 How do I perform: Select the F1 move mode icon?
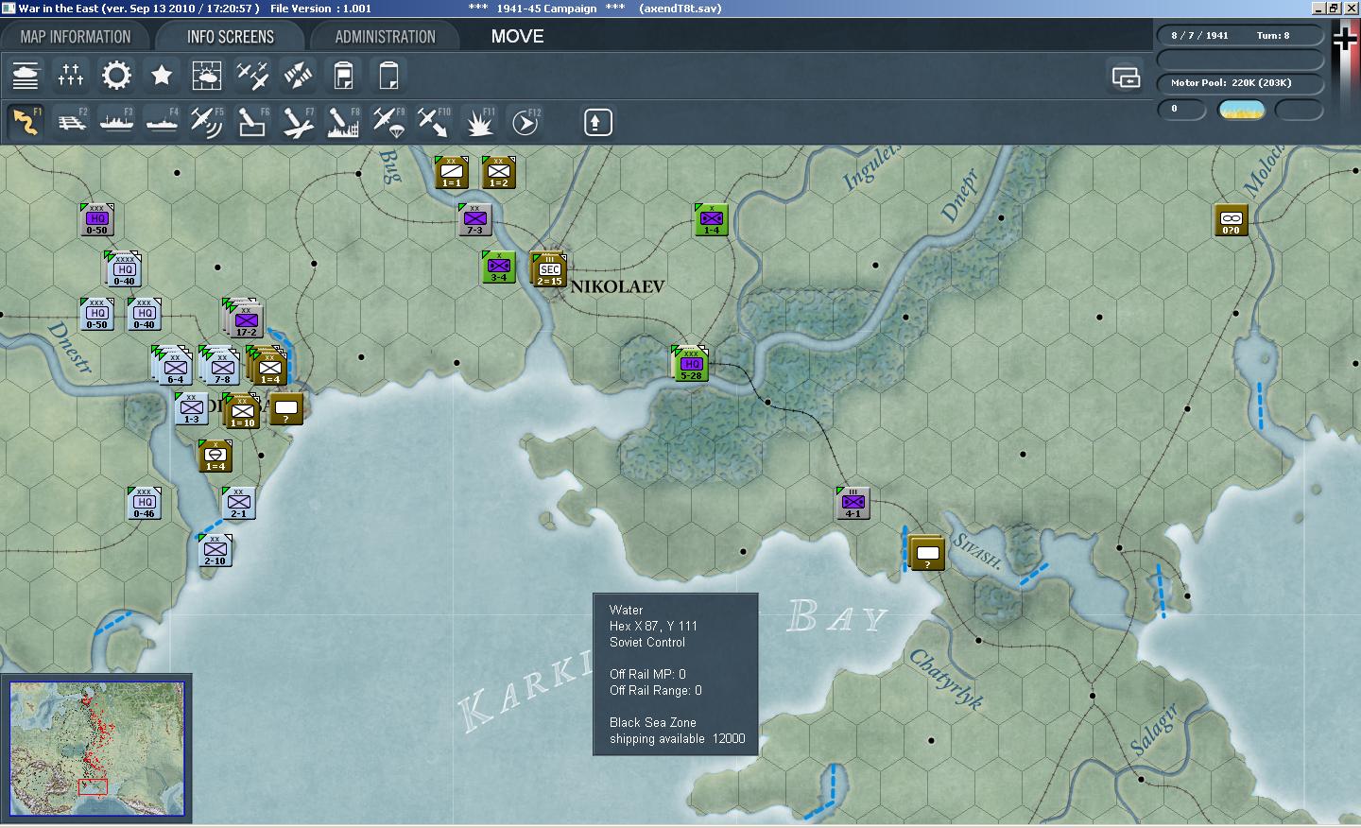(x=26, y=122)
